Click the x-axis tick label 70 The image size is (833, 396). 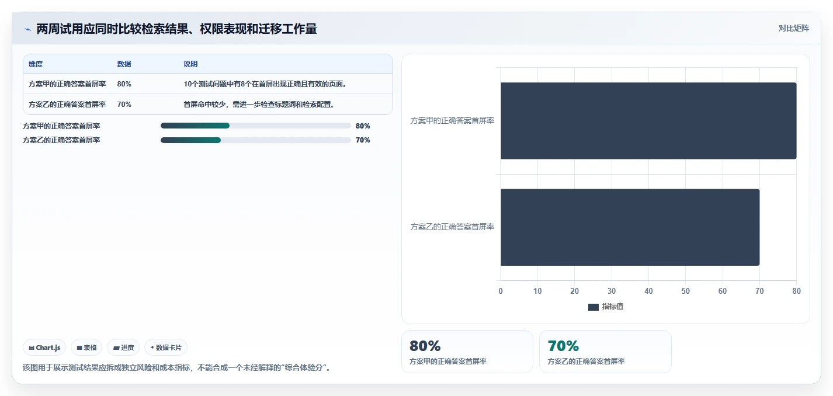coord(759,291)
